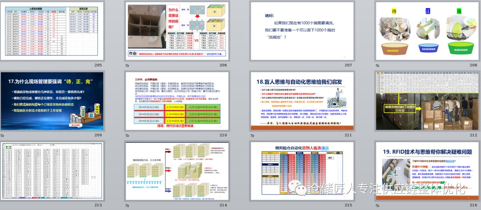Click slide number label 206
Screen dimensions: 481x210
pyautogui.click(x=223, y=65)
